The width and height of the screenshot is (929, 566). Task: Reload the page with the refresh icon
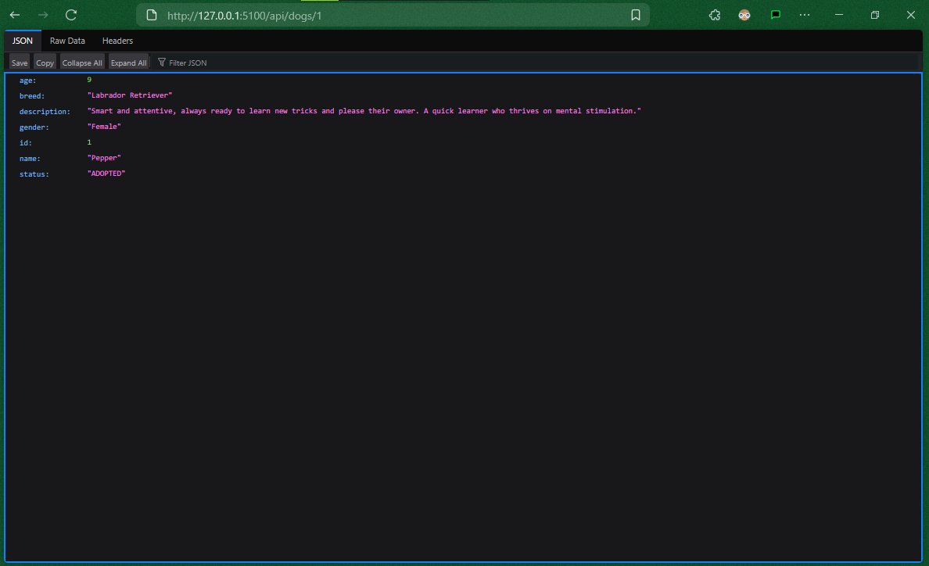click(71, 15)
